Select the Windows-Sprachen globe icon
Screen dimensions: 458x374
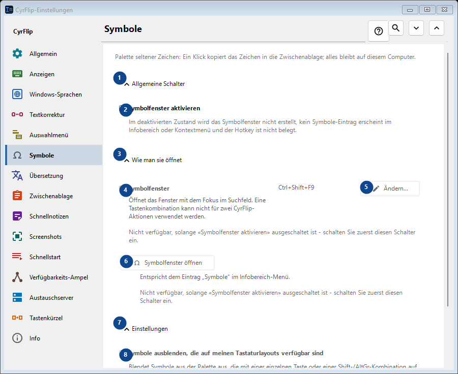[17, 94]
